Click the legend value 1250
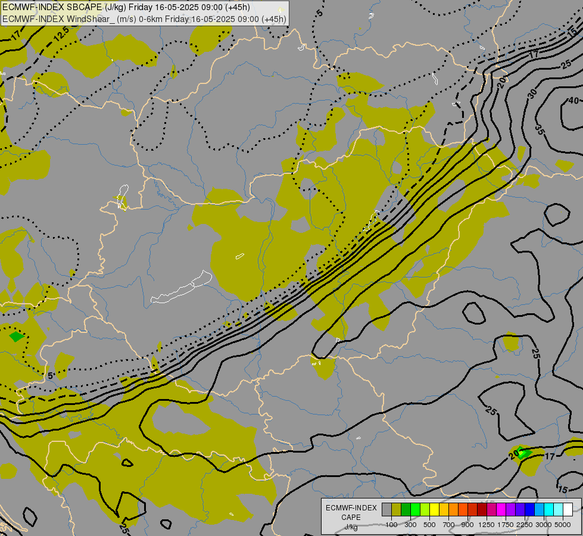 pyautogui.click(x=487, y=525)
